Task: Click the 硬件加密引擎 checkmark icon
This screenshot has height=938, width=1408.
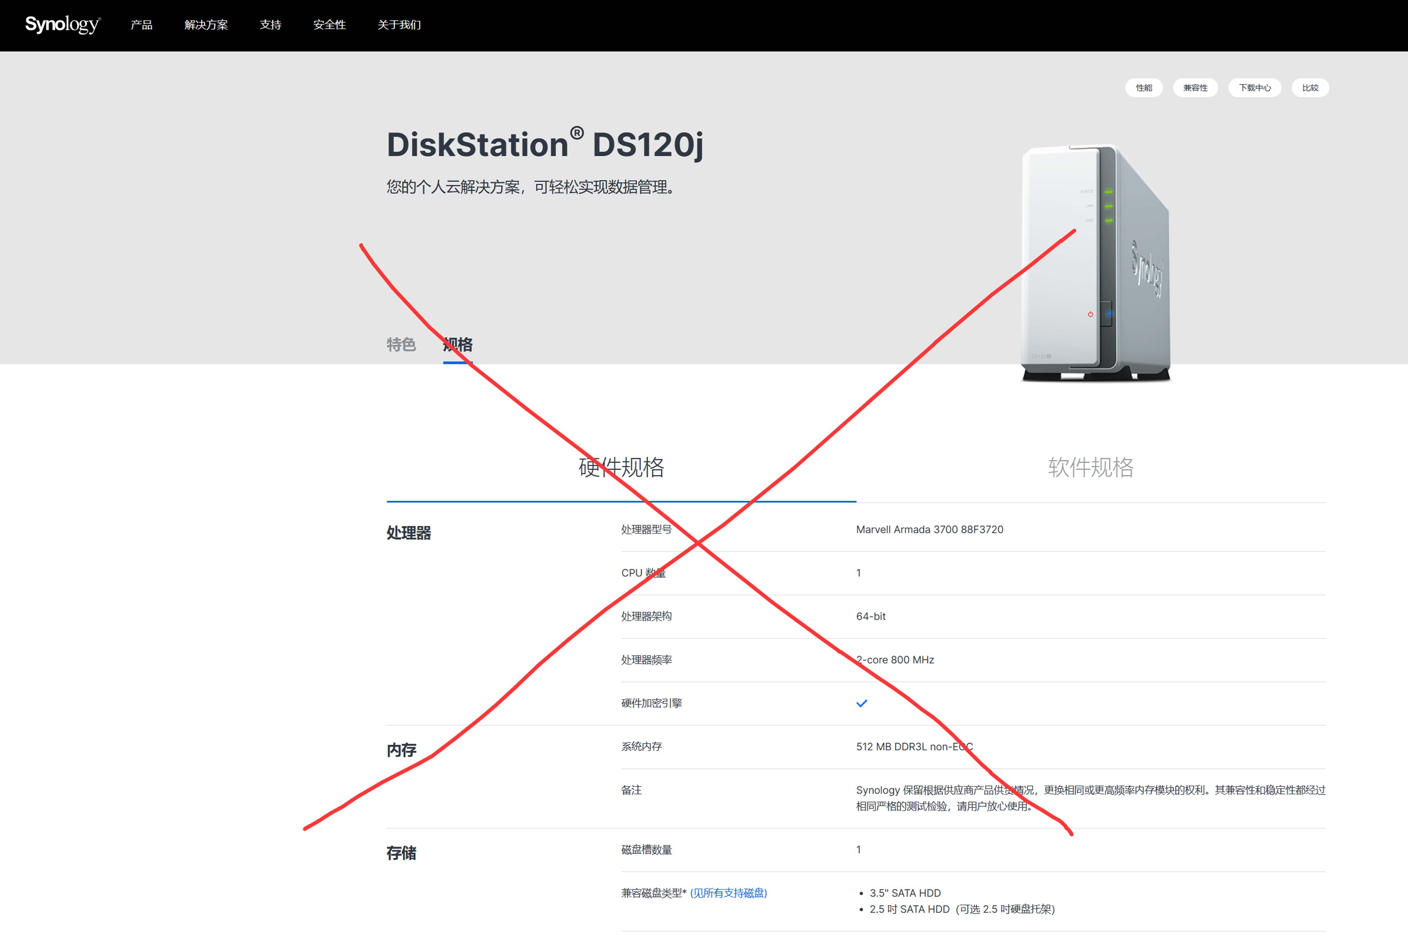Action: pos(861,703)
